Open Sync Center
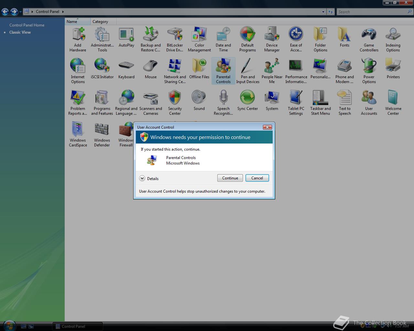Viewport: 414px width, 331px height. tap(248, 101)
